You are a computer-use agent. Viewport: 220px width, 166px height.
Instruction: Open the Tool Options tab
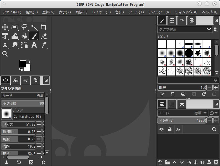coord(6,80)
